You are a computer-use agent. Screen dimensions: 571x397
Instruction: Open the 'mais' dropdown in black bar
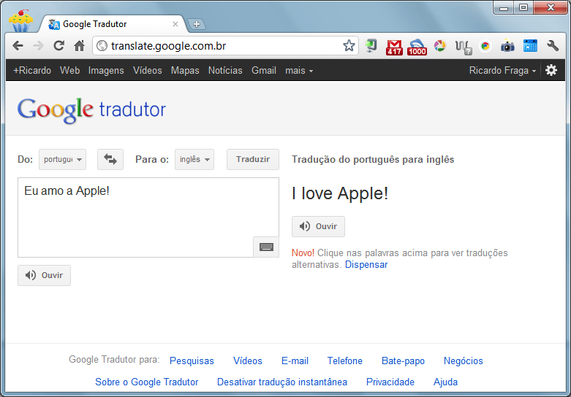[299, 71]
